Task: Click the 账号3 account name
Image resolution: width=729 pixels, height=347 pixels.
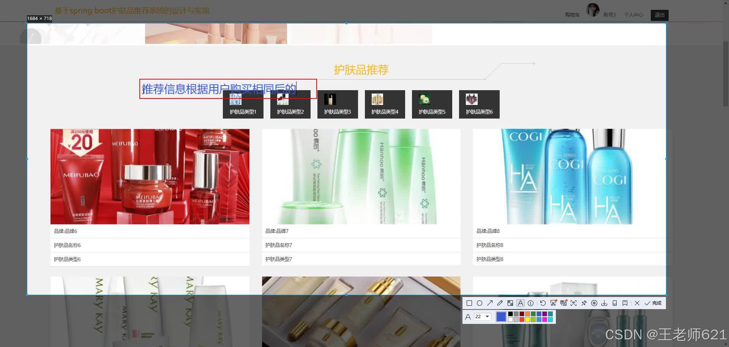Action: [x=609, y=15]
